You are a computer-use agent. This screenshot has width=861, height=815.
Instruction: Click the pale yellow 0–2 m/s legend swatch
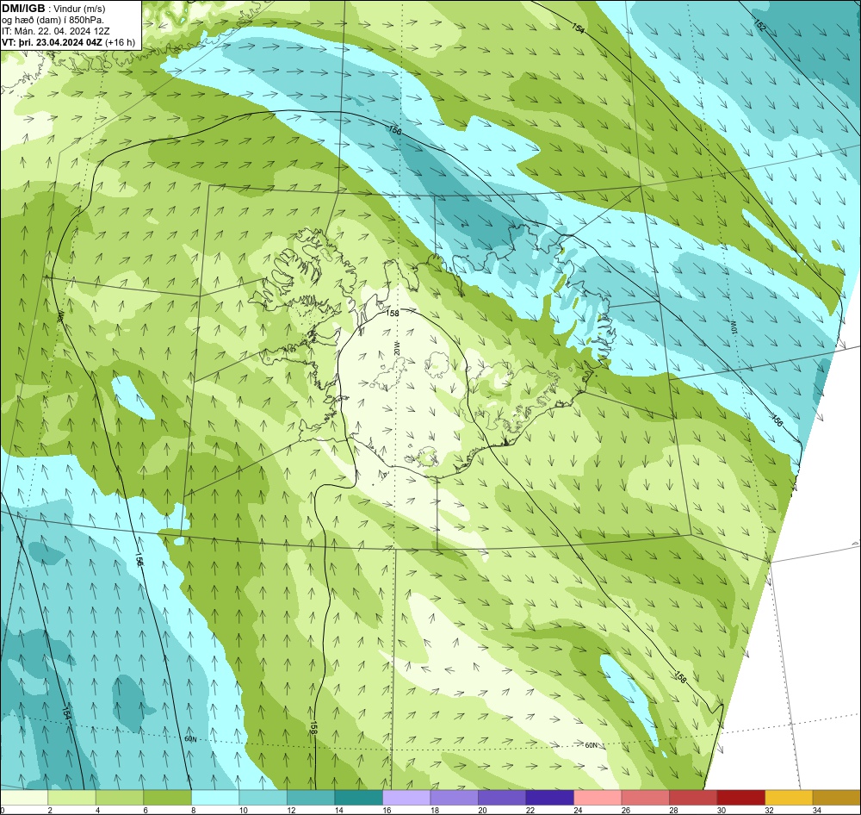click(24, 797)
